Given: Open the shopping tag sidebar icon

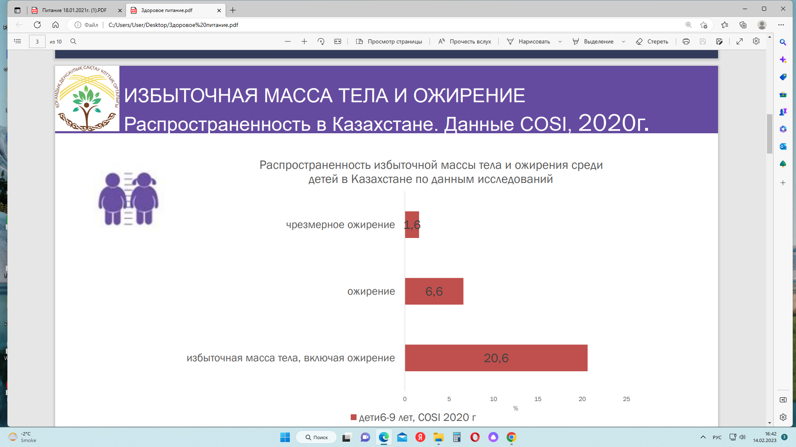Looking at the screenshot, I should (x=783, y=77).
